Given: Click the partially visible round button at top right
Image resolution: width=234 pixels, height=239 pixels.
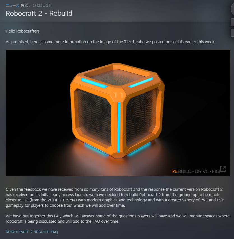Looking at the screenshot, I should 232,9.
